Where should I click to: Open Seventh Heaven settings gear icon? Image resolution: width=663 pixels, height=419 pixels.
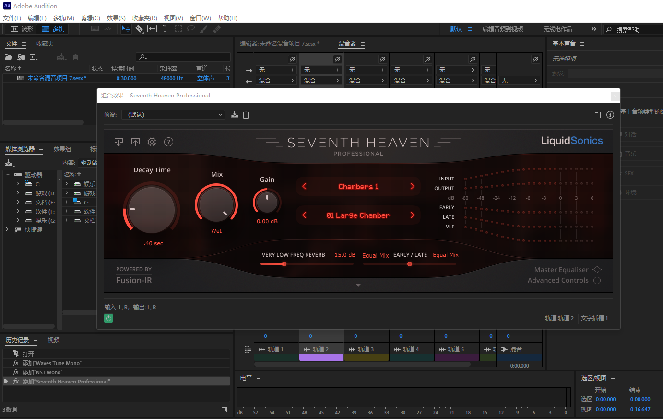[x=152, y=142]
